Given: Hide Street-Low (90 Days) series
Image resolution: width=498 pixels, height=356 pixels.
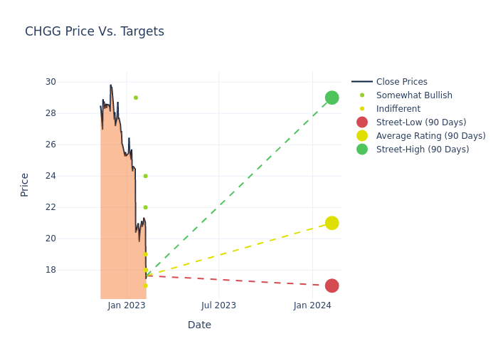Looking at the screenshot, I should [x=421, y=122].
